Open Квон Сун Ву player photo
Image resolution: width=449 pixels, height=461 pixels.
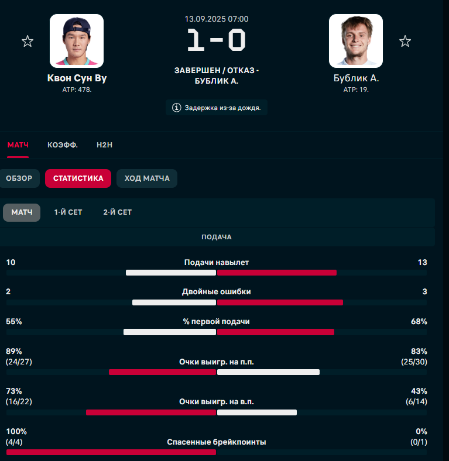coord(77,41)
